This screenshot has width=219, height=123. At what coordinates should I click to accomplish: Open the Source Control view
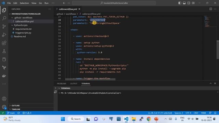(x=4, y=26)
